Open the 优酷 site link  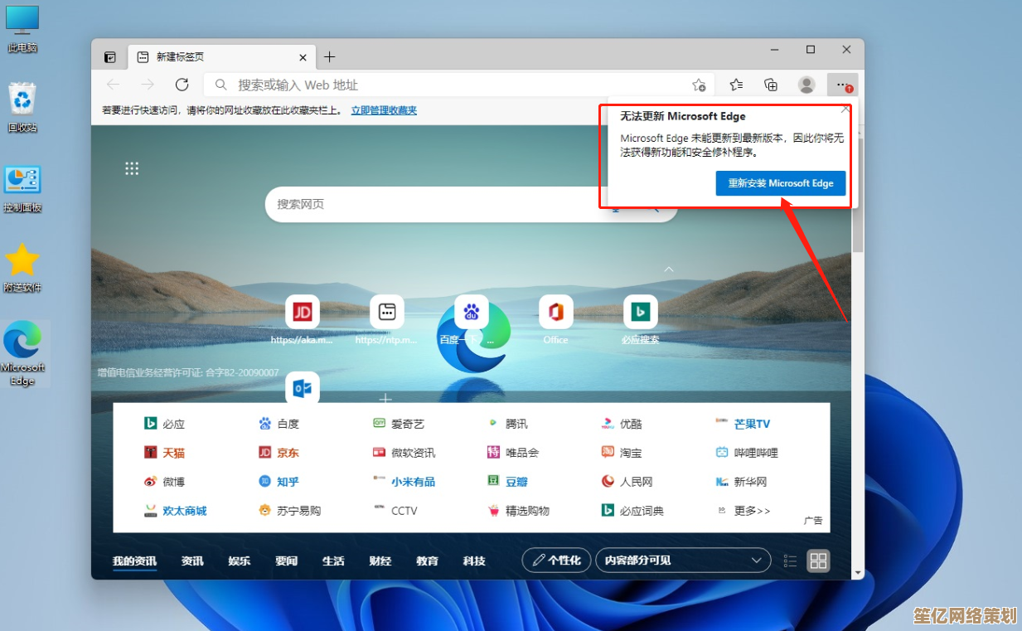(622, 424)
